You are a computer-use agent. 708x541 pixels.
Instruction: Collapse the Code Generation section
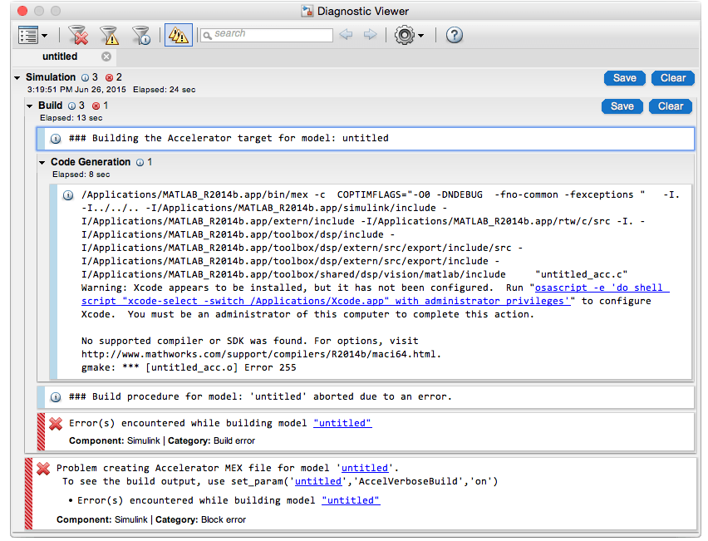[42, 163]
